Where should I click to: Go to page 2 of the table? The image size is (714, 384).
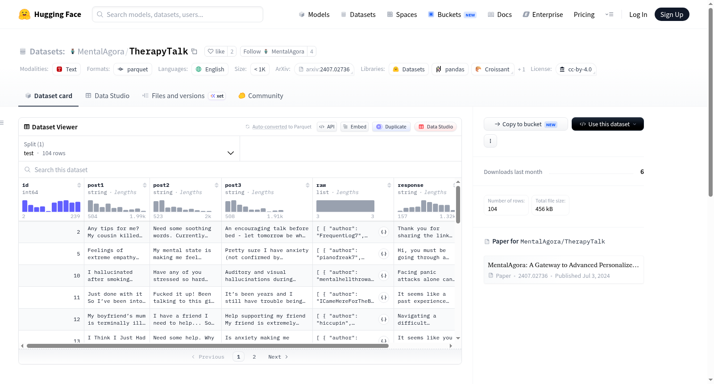pyautogui.click(x=254, y=357)
